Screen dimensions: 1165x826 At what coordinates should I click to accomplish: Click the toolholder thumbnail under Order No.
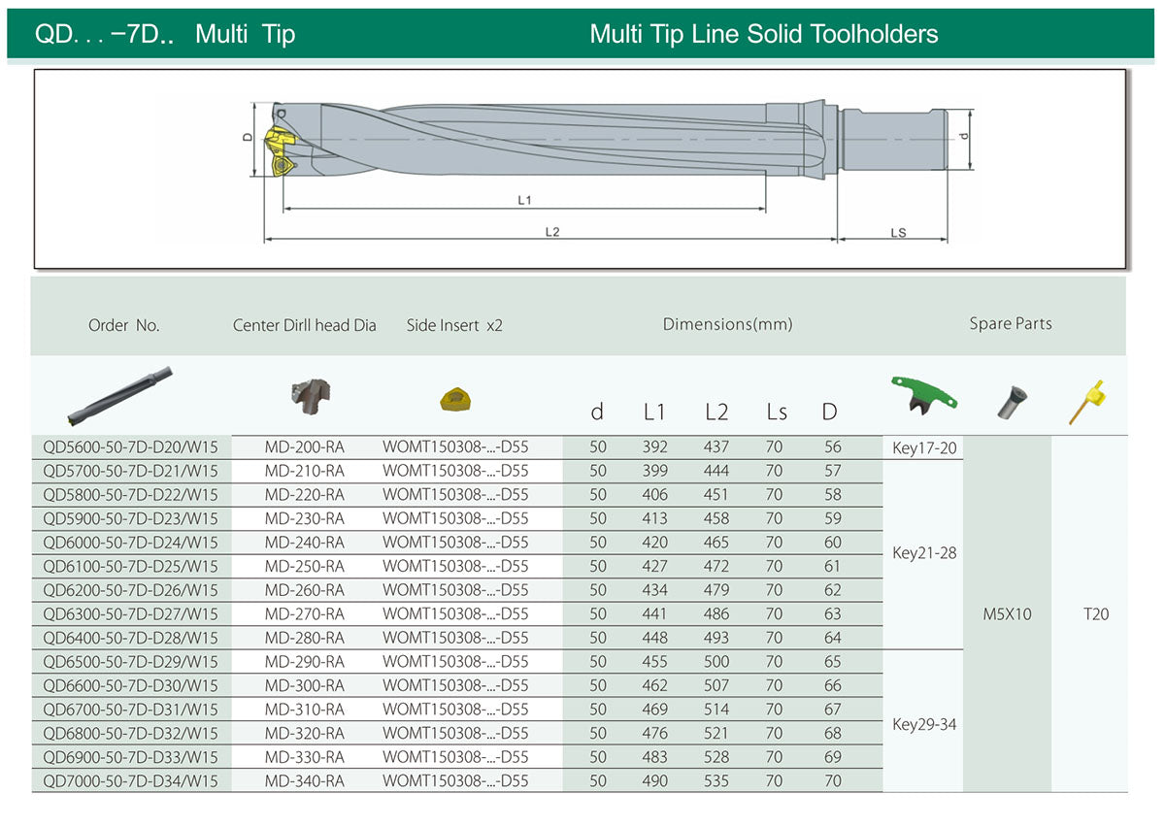[119, 394]
